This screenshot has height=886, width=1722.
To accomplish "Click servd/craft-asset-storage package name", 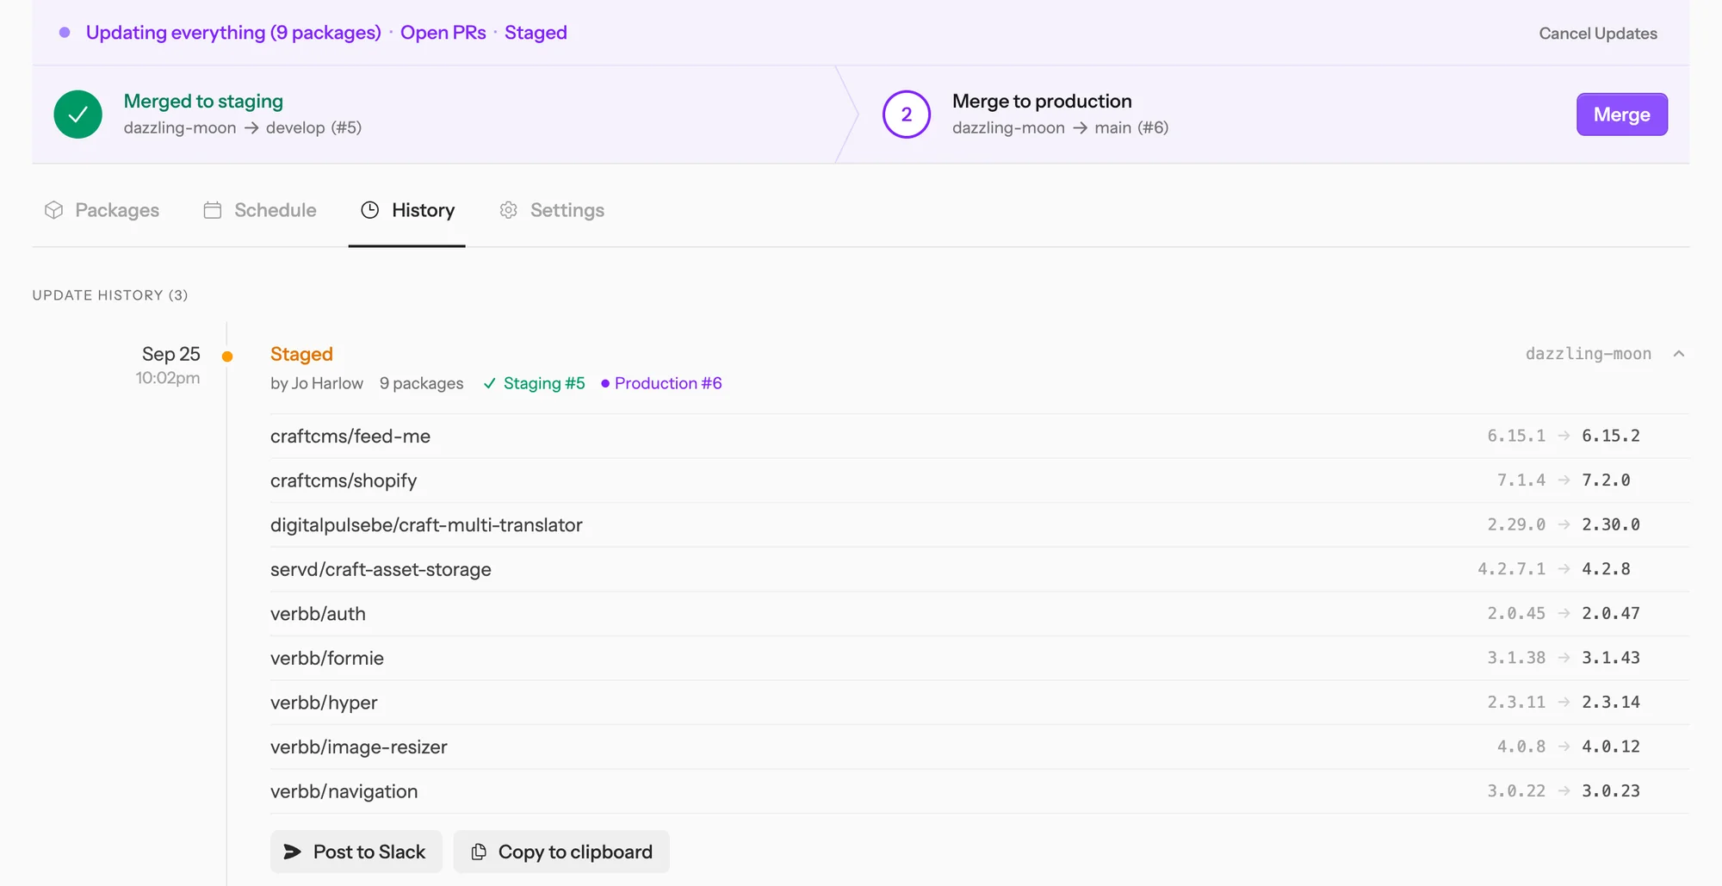I will point(381,569).
